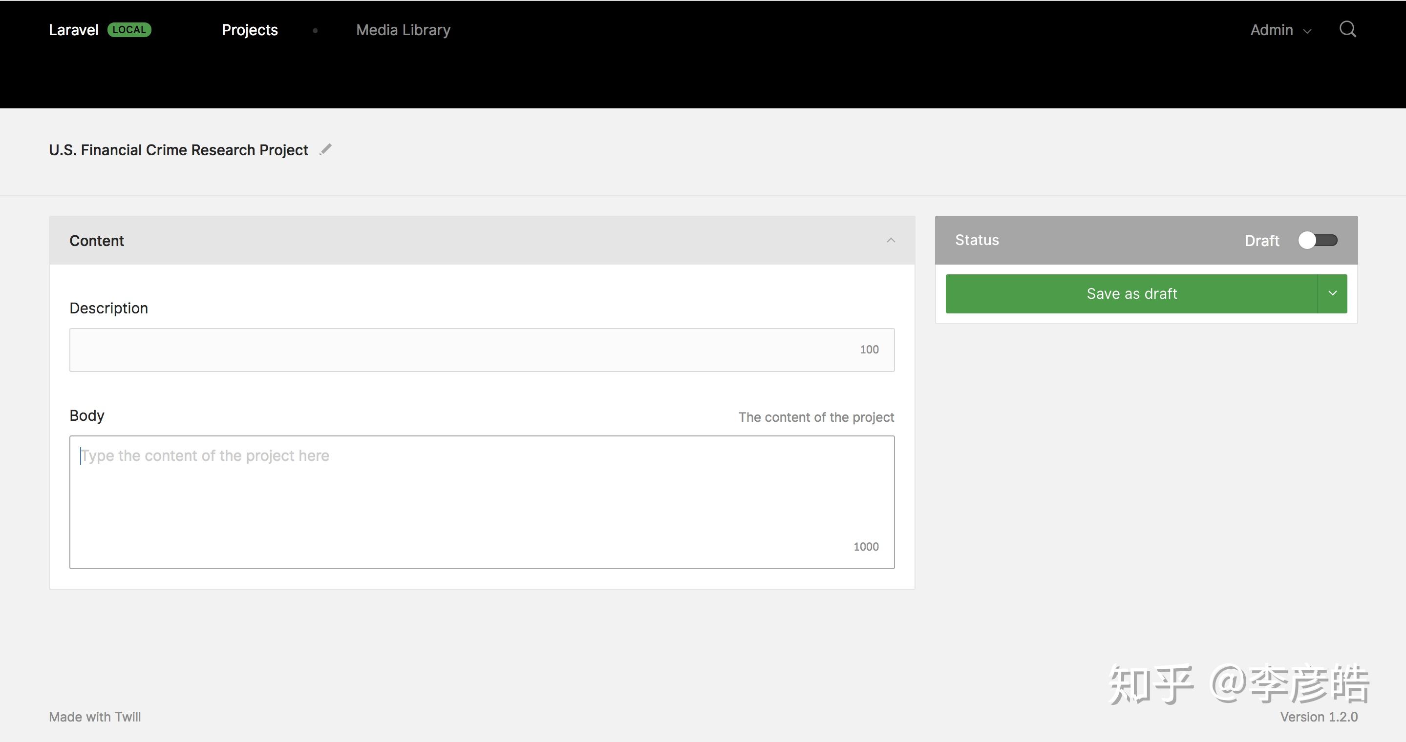1406x742 pixels.
Task: Open the Media Library
Action: (x=403, y=30)
